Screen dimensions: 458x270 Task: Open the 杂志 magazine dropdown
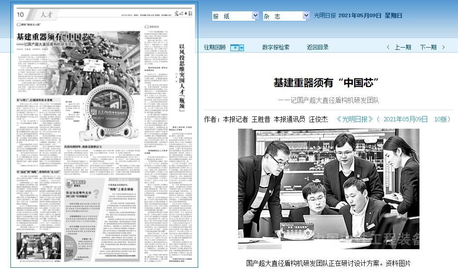coord(286,16)
